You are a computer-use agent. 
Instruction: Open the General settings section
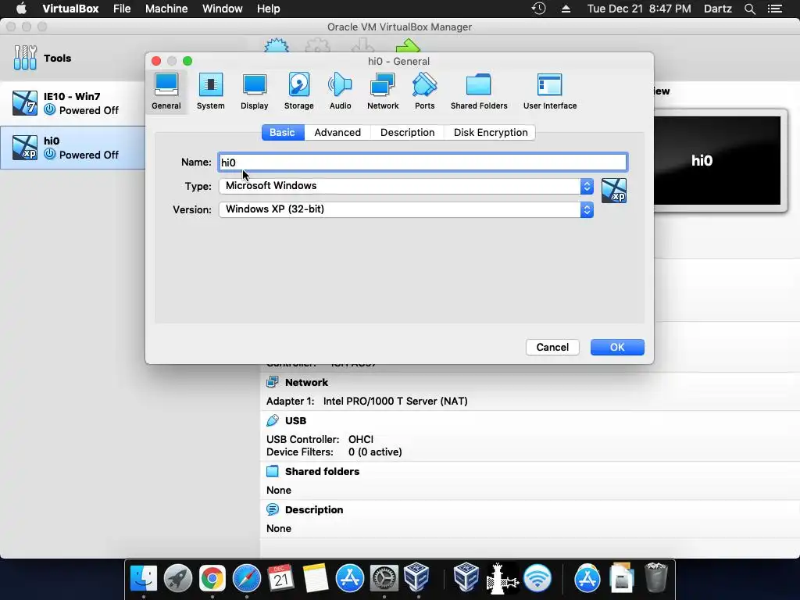click(166, 91)
